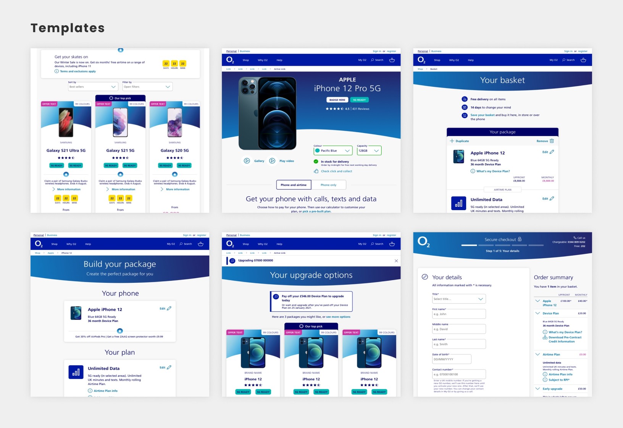This screenshot has width=623, height=428.
Task: Click info icon for What's my Device Plan in basket
Action: tap(473, 171)
